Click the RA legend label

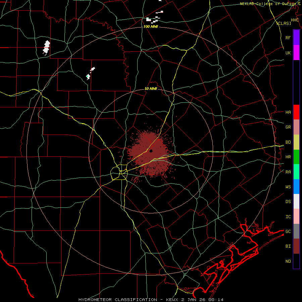tap(288, 172)
